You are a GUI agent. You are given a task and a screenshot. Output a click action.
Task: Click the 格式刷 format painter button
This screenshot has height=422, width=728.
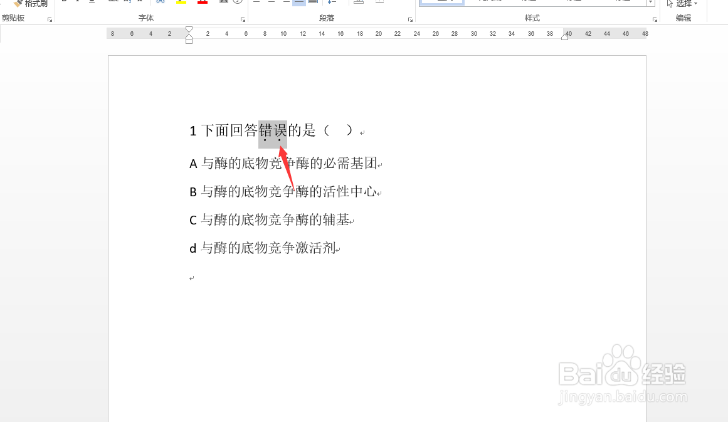(31, 3)
